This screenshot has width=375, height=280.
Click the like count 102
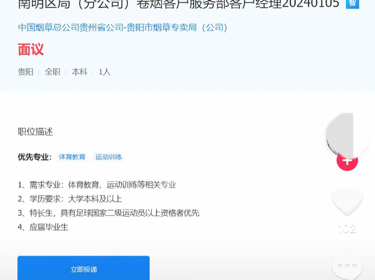tap(347, 229)
